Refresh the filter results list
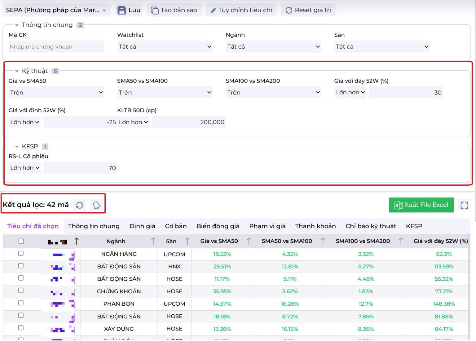Screen dimensions: 476x341 point(80,205)
